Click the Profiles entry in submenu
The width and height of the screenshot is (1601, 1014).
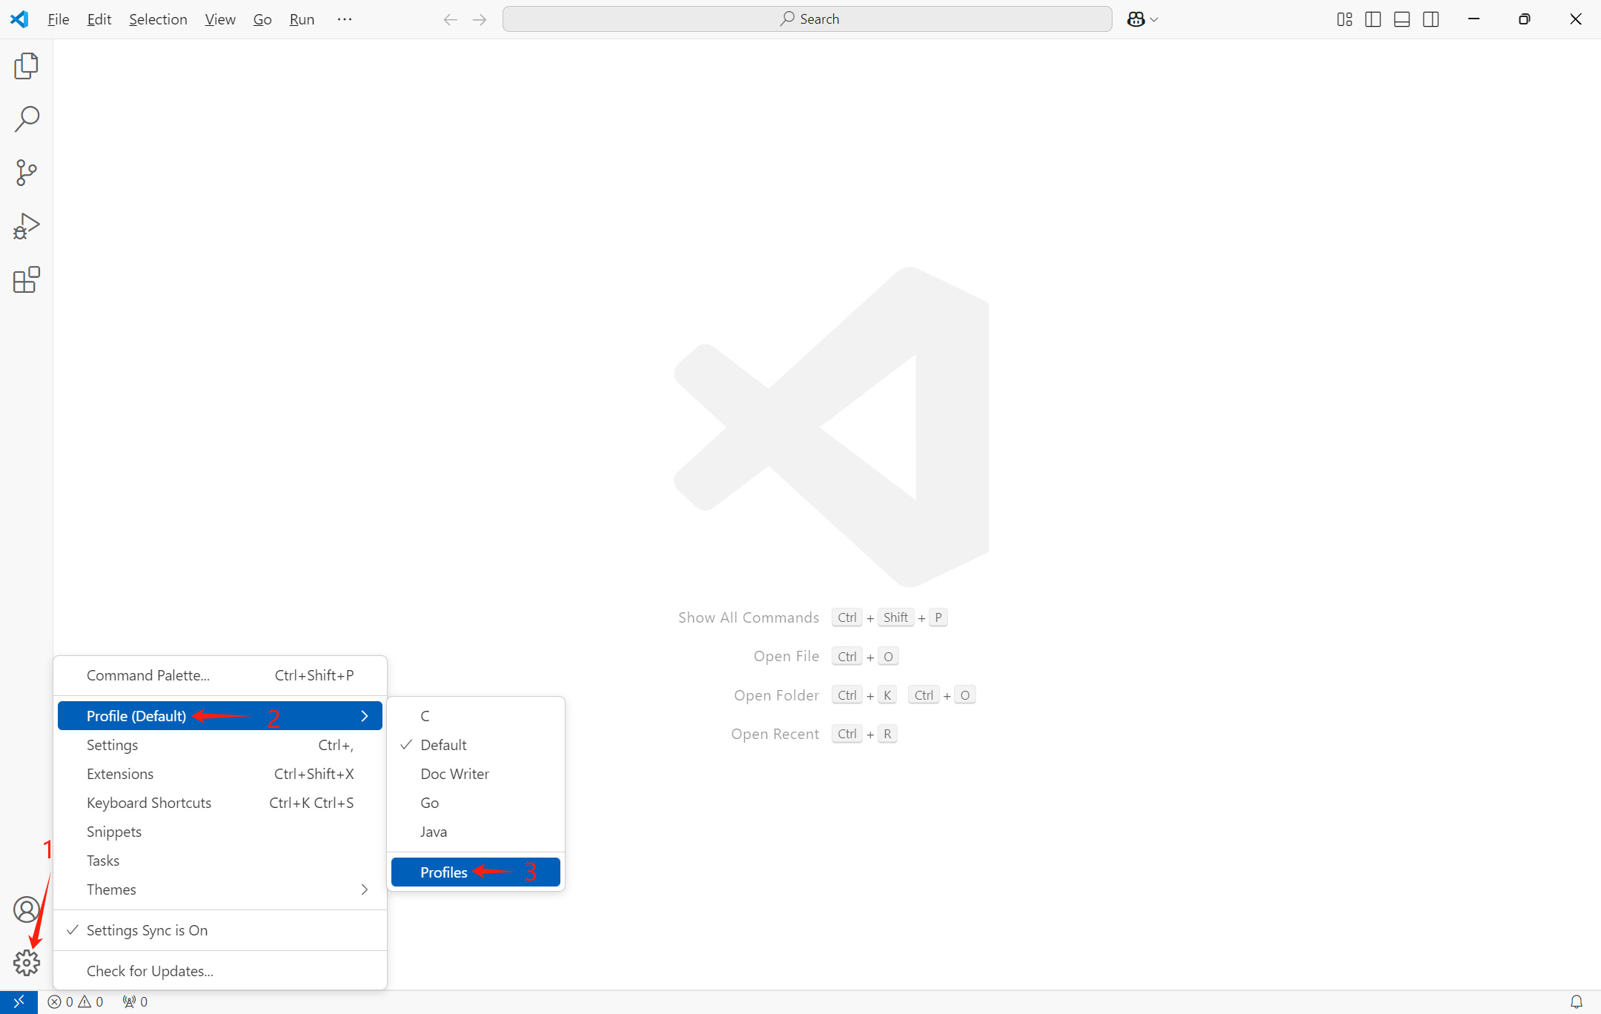[x=443, y=872]
